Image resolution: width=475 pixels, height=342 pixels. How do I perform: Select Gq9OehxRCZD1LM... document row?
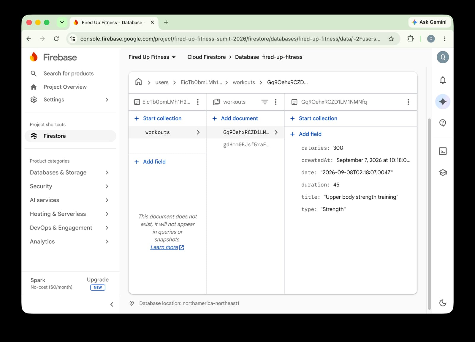pos(245,132)
